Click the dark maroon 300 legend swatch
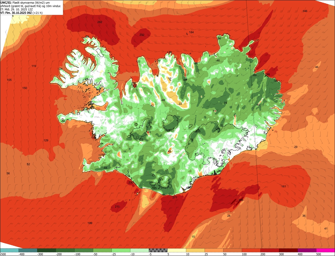Screen dimensions: 335x256 [288, 250]
